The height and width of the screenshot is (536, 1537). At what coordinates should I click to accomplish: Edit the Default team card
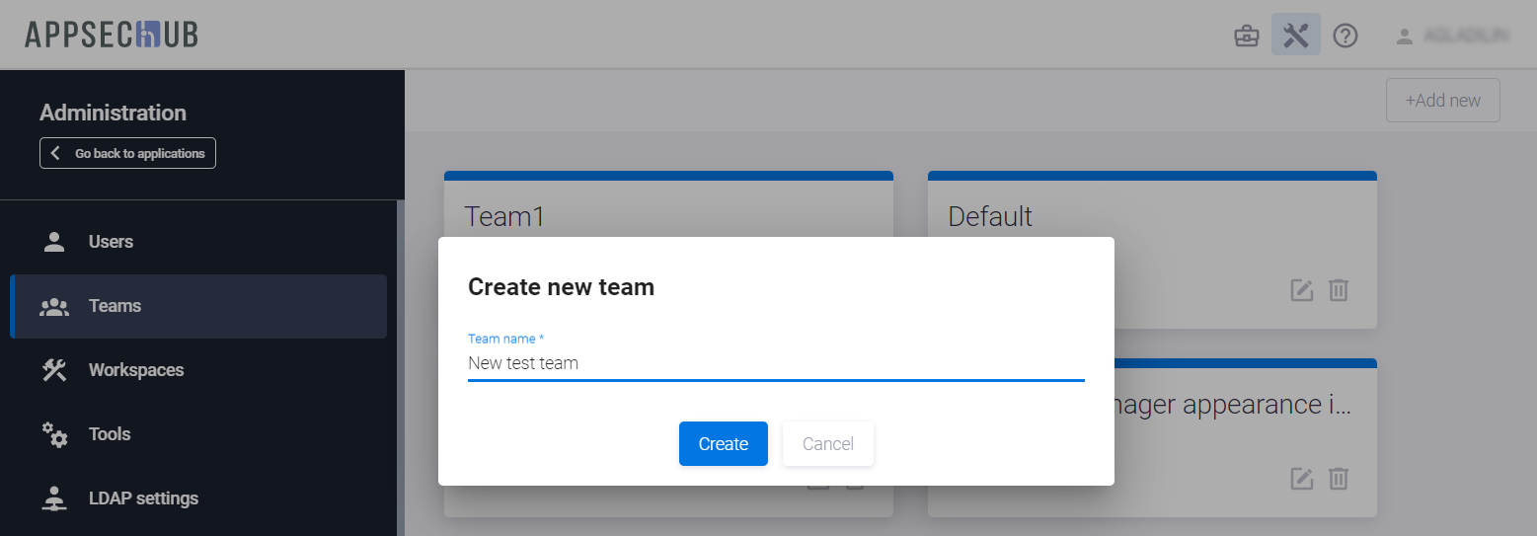pyautogui.click(x=1302, y=290)
